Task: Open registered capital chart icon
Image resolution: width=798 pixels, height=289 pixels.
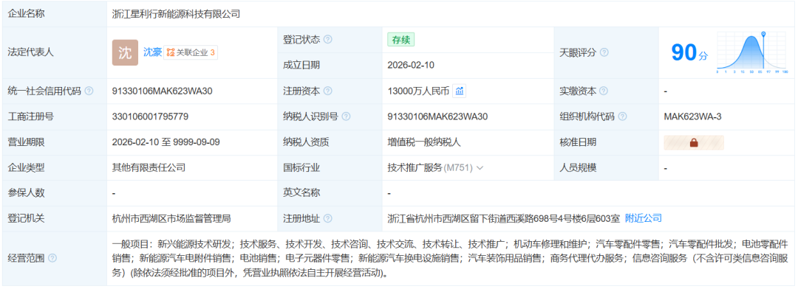Action: tap(460, 91)
